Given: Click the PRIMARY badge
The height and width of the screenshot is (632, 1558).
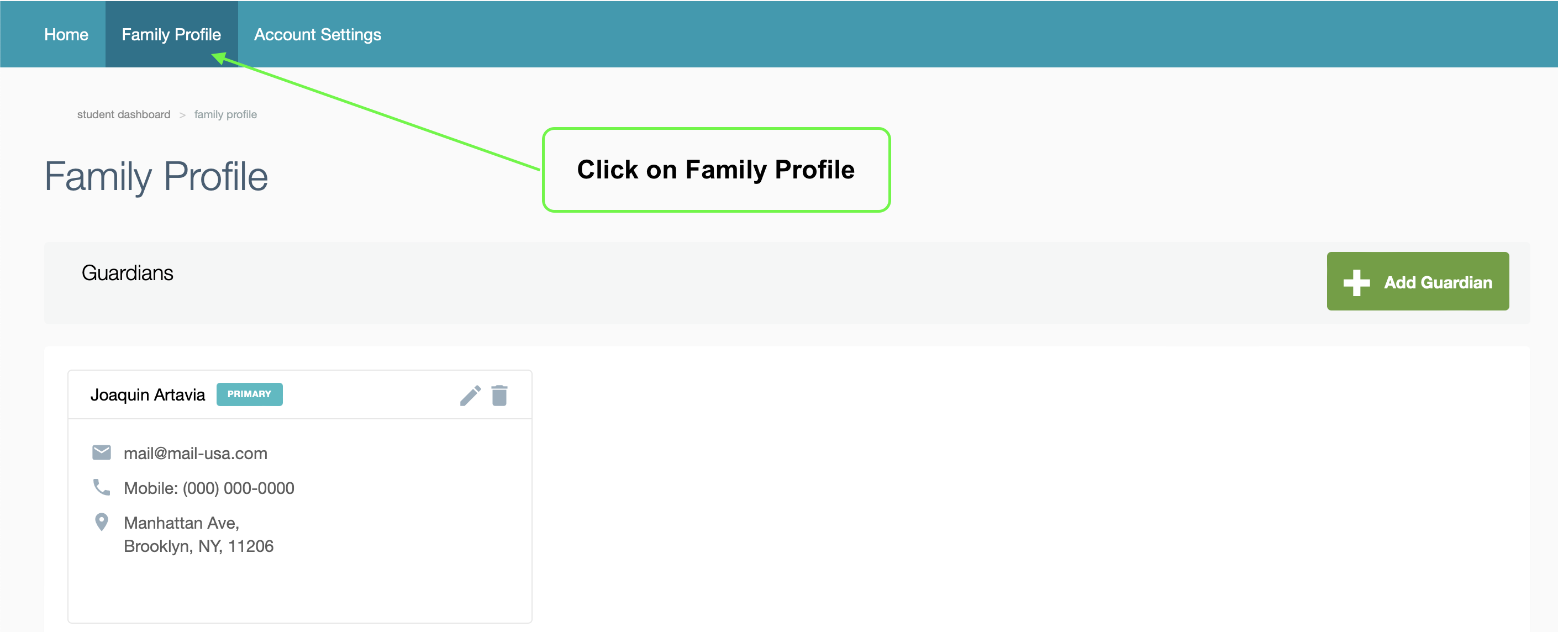Looking at the screenshot, I should [249, 394].
